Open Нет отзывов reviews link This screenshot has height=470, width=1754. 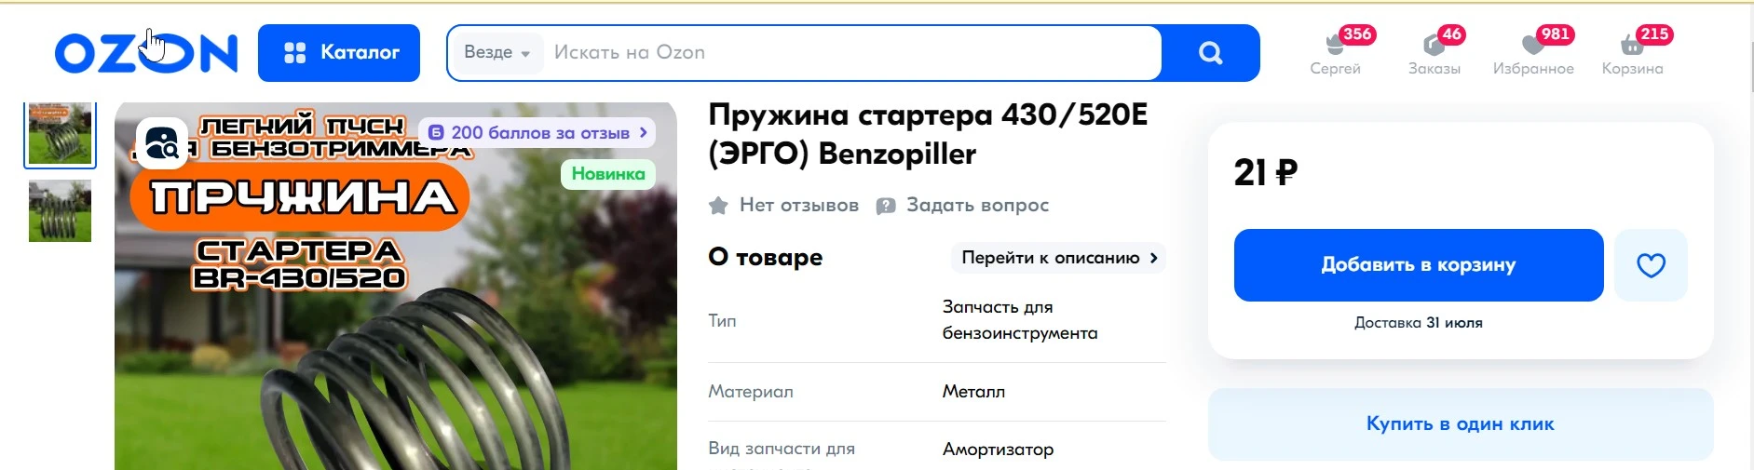tap(798, 205)
